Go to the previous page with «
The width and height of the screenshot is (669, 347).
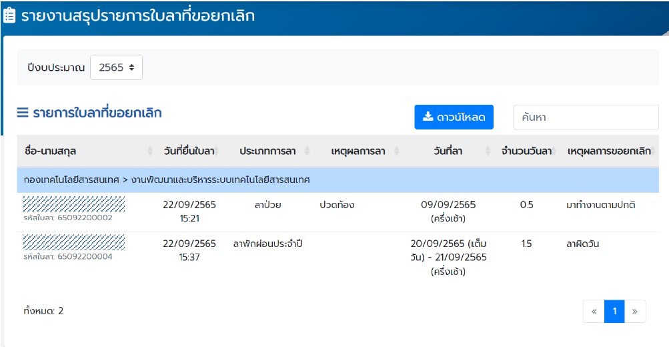pos(594,311)
